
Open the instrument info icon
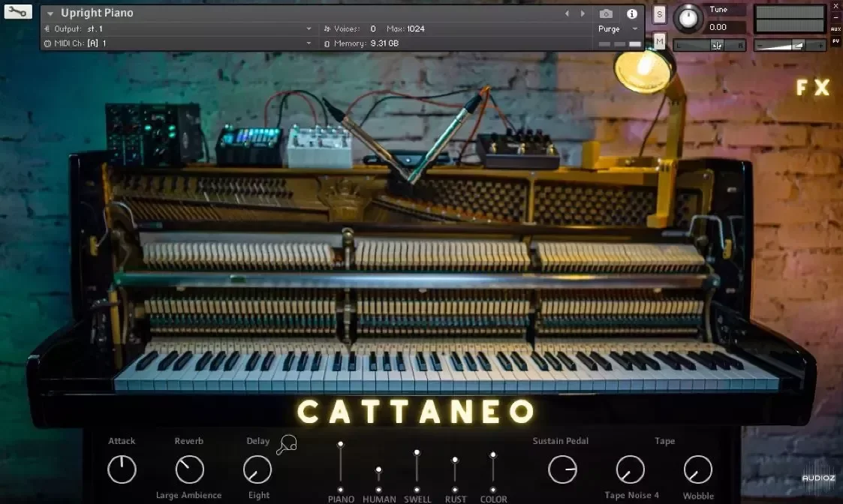click(632, 13)
